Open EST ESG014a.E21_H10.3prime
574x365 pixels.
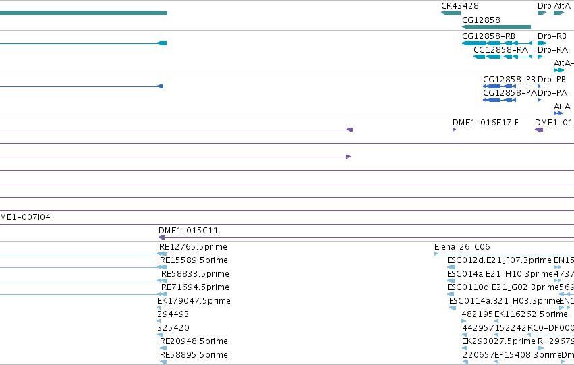(500, 274)
